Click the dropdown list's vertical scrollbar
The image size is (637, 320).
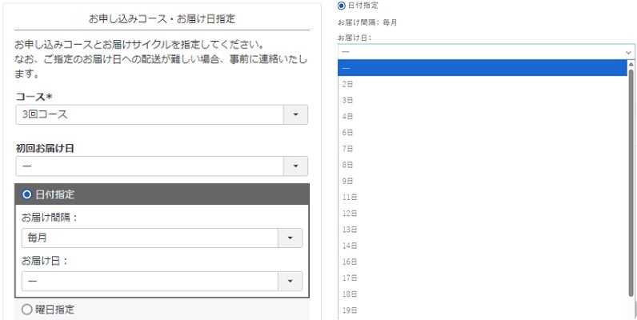click(631, 184)
